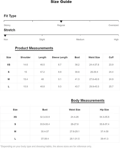
Task: Click the 24.4-37.8 waist size cell
Action: (94, 65)
